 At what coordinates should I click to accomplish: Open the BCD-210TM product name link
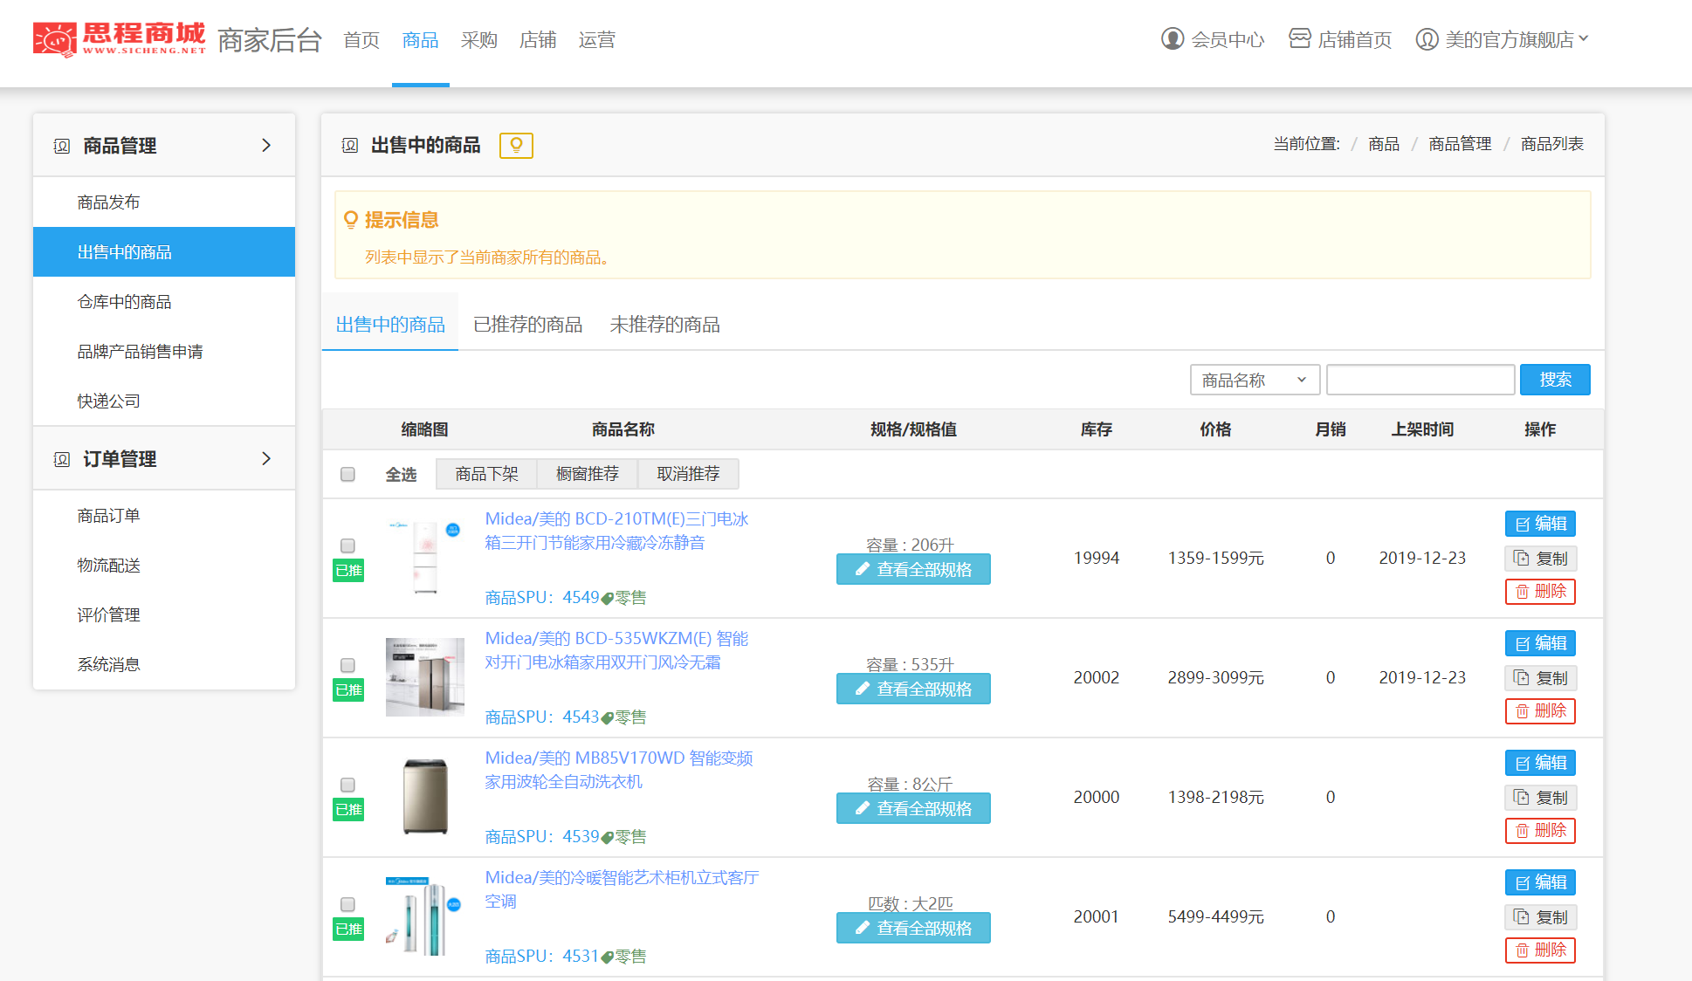pos(616,531)
